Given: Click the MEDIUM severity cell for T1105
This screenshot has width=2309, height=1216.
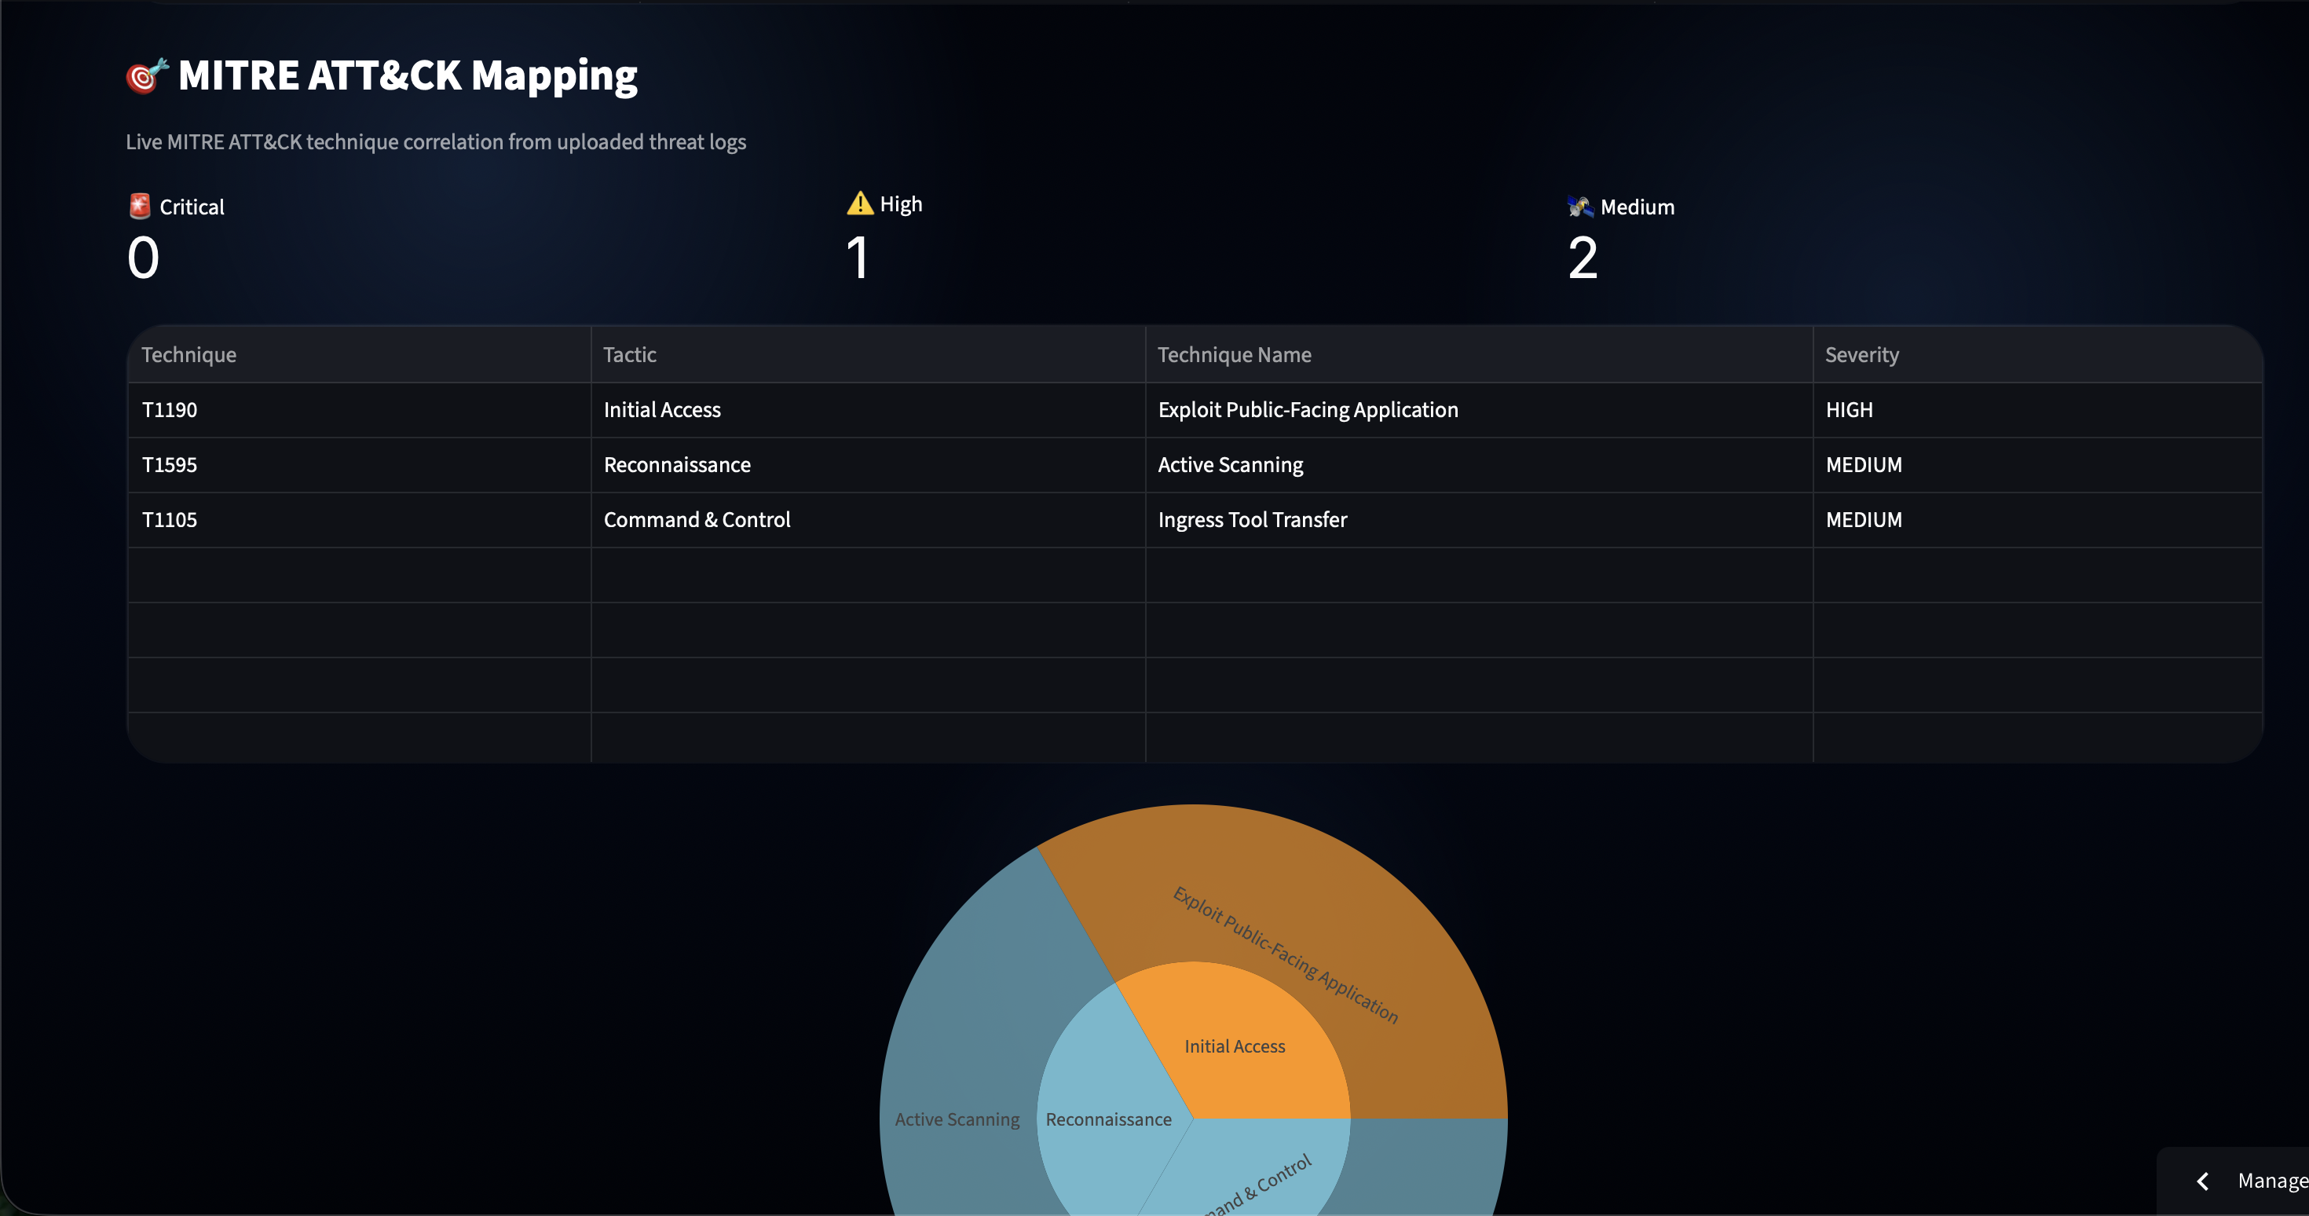Looking at the screenshot, I should tap(2037, 520).
